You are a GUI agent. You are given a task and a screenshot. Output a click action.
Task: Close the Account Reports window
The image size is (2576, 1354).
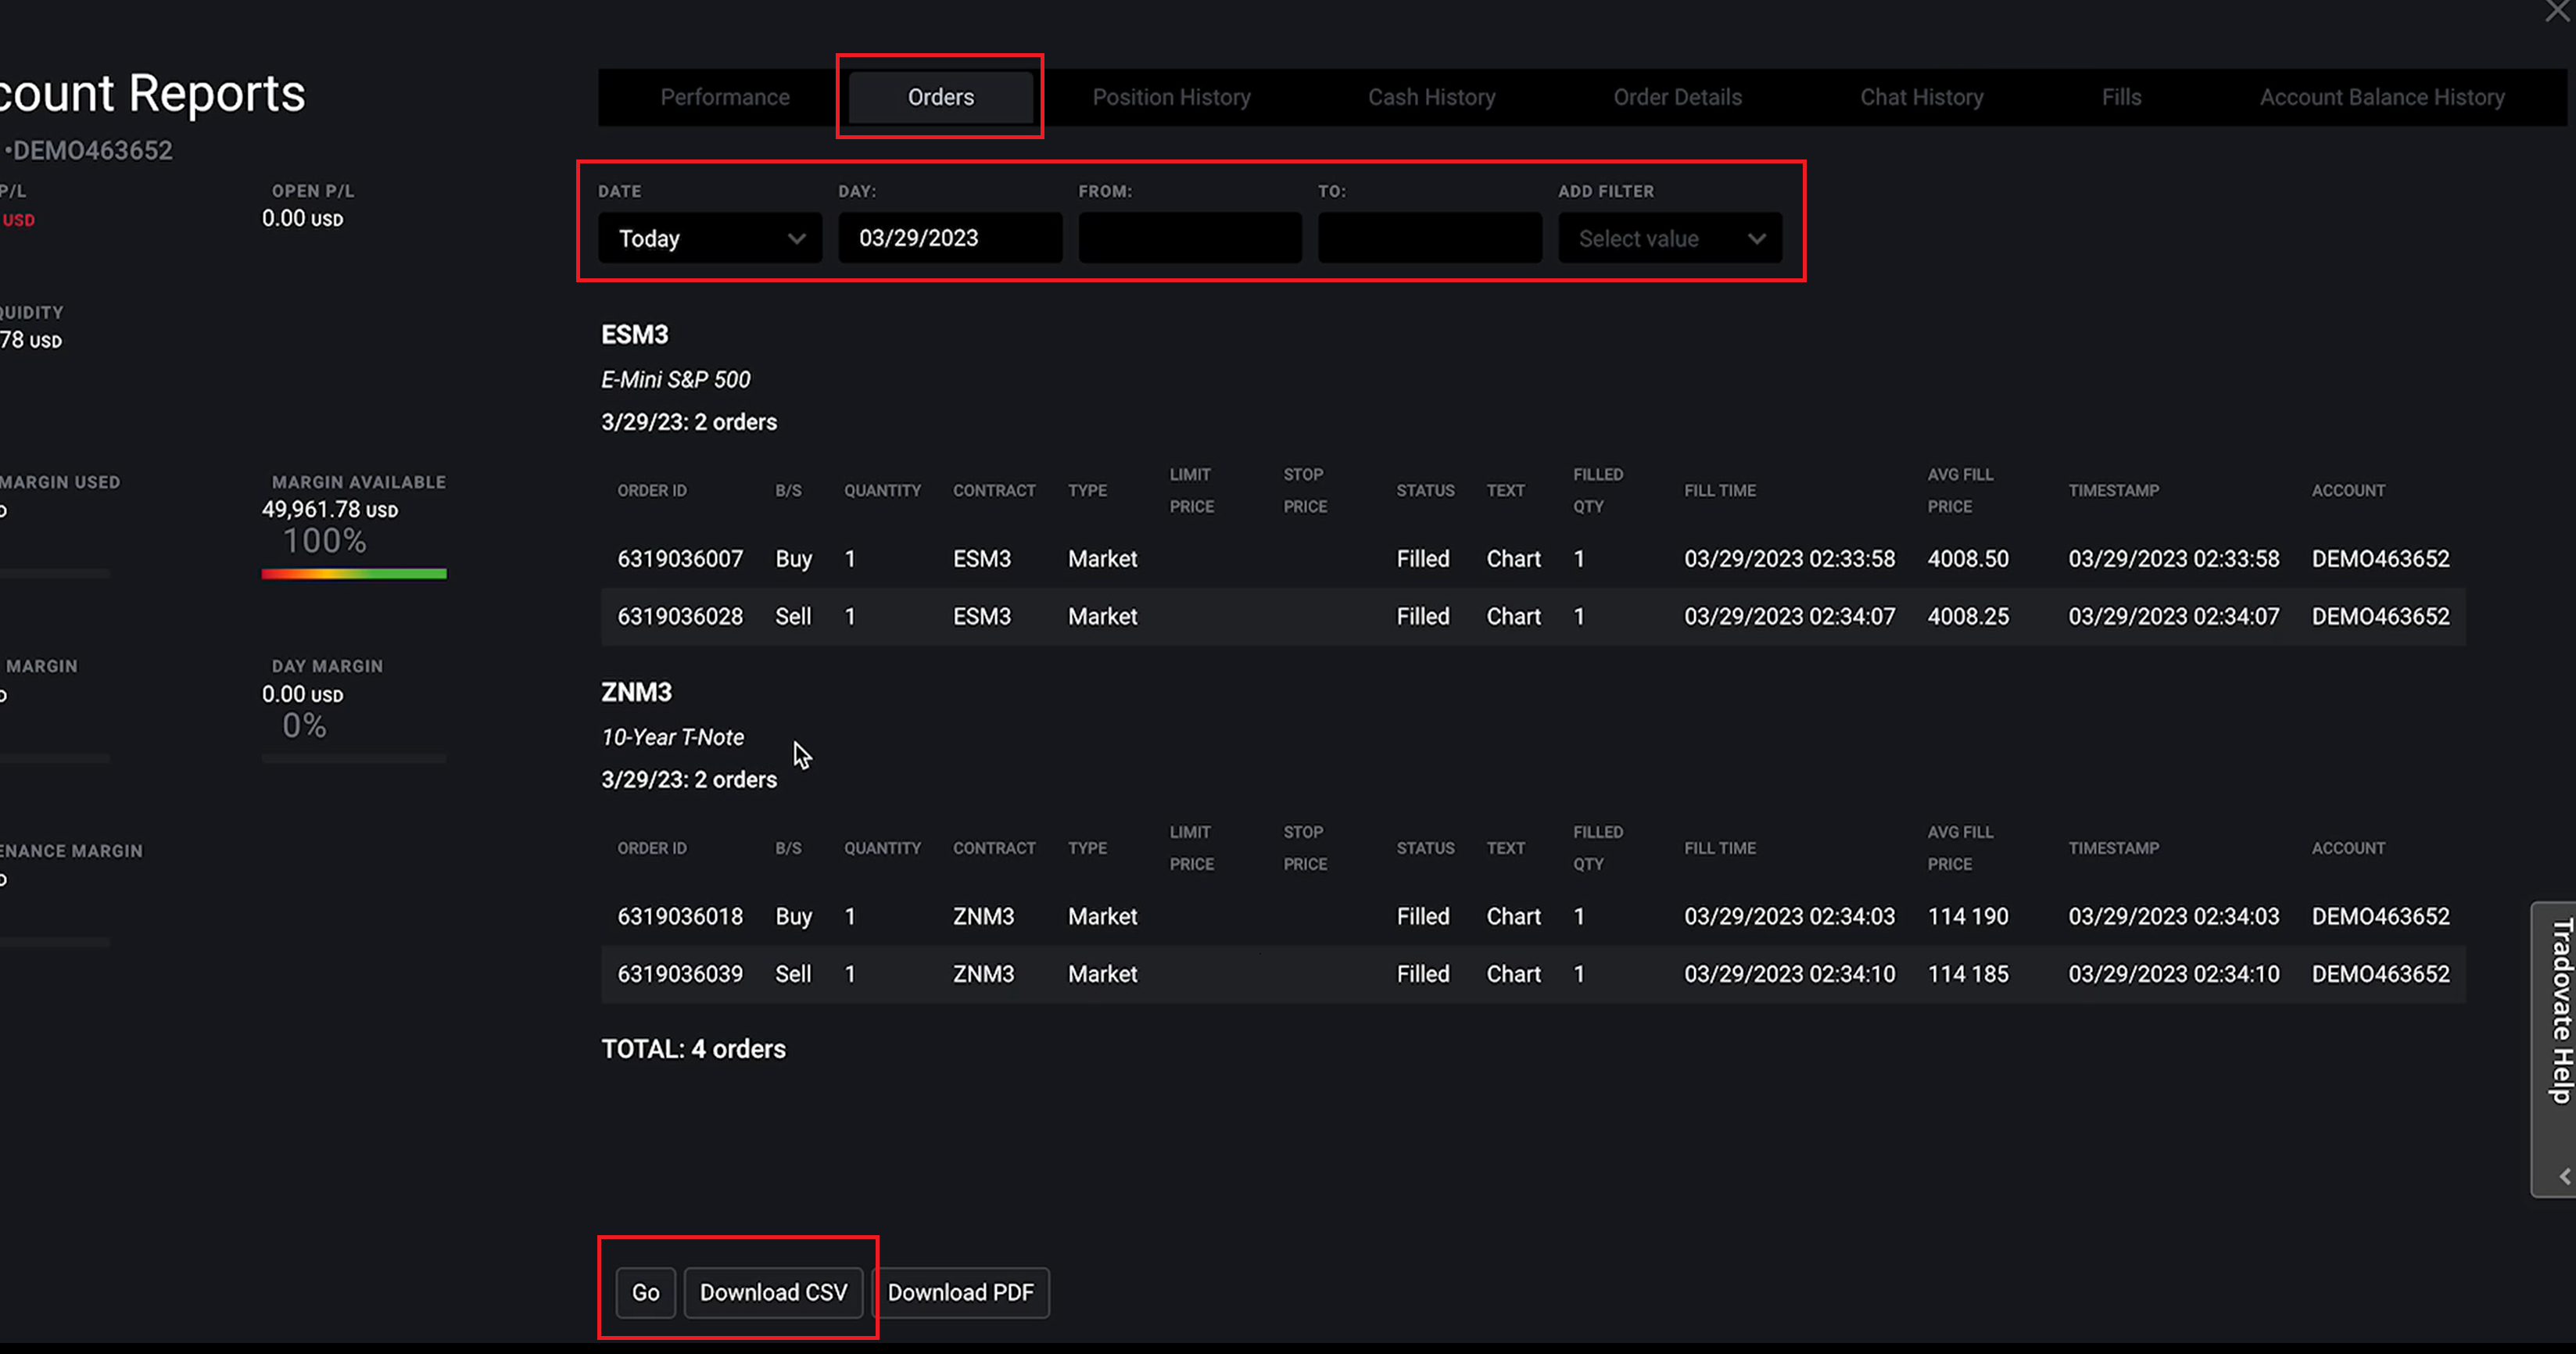(2558, 10)
